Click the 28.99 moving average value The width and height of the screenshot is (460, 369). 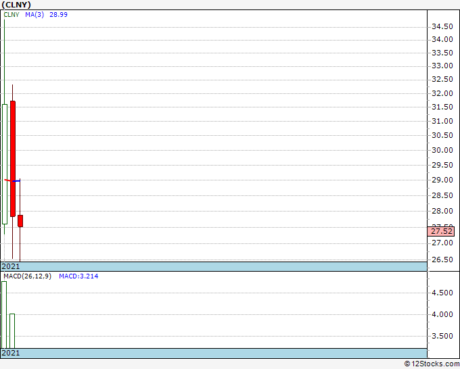[58, 15]
